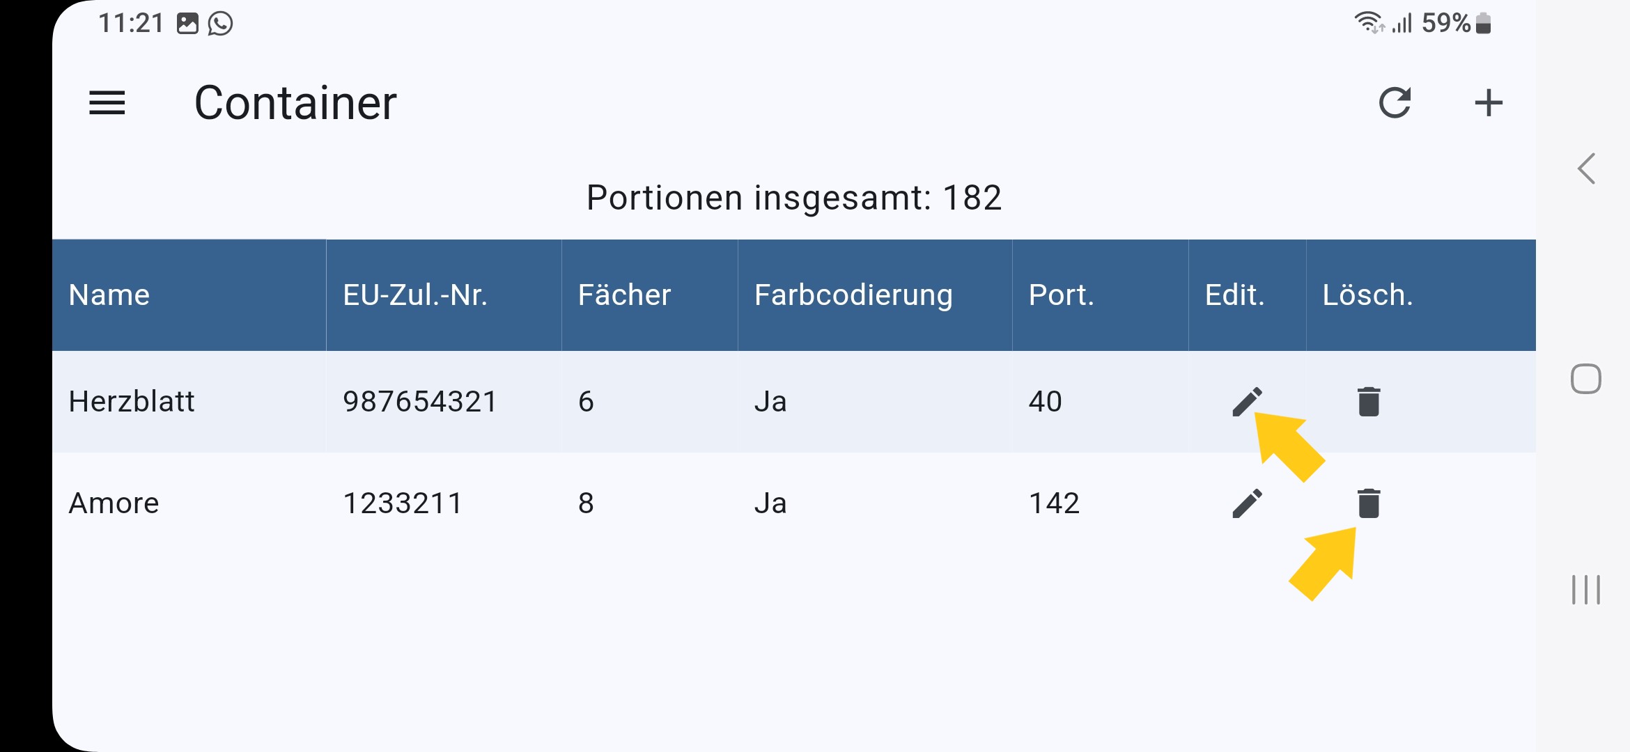
Task: Click the Name column header
Action: [109, 295]
